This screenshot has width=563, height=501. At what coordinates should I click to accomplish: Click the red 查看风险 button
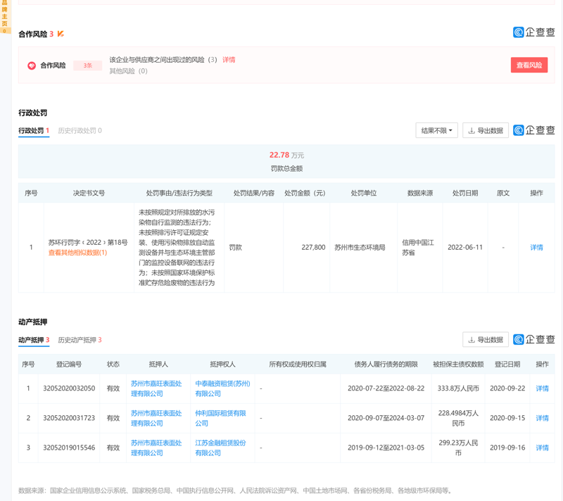click(529, 65)
